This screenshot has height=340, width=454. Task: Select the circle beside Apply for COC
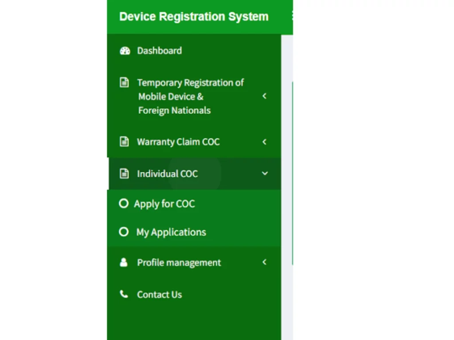point(124,204)
